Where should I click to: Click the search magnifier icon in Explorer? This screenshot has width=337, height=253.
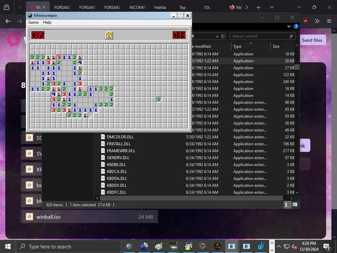pyautogui.click(x=291, y=36)
